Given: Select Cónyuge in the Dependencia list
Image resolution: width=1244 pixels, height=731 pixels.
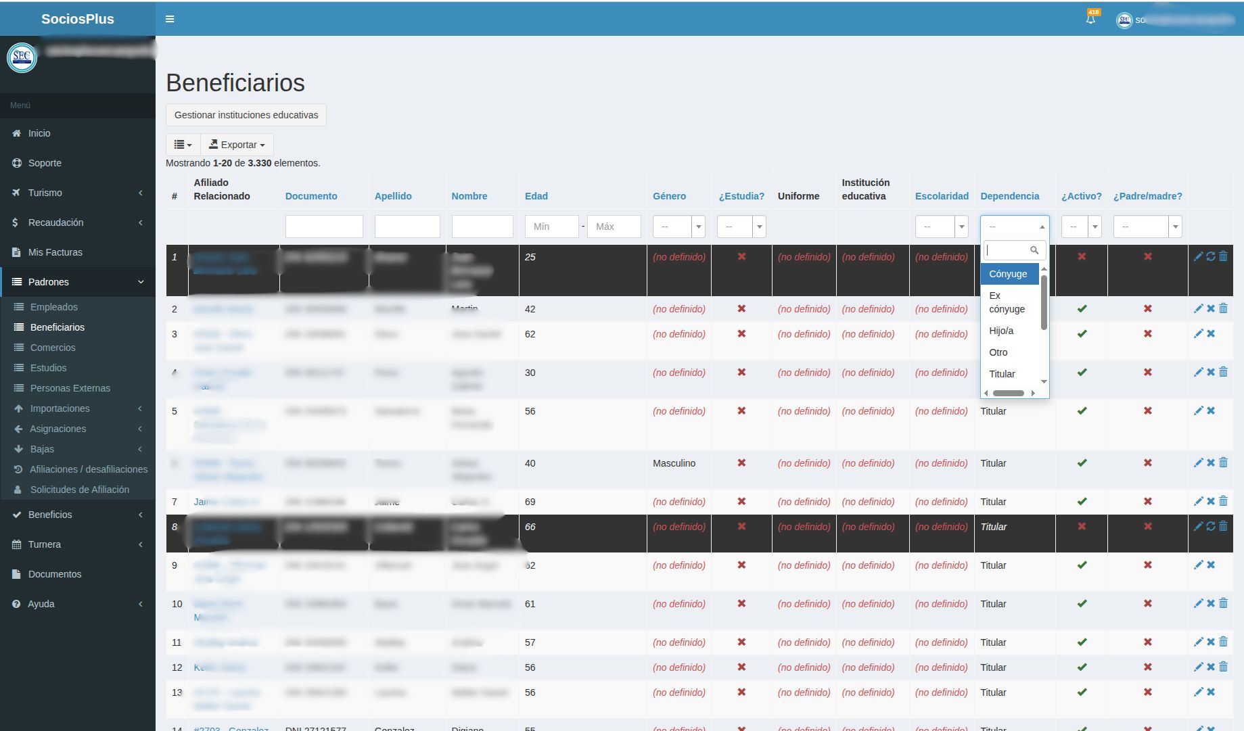Looking at the screenshot, I should point(1009,274).
